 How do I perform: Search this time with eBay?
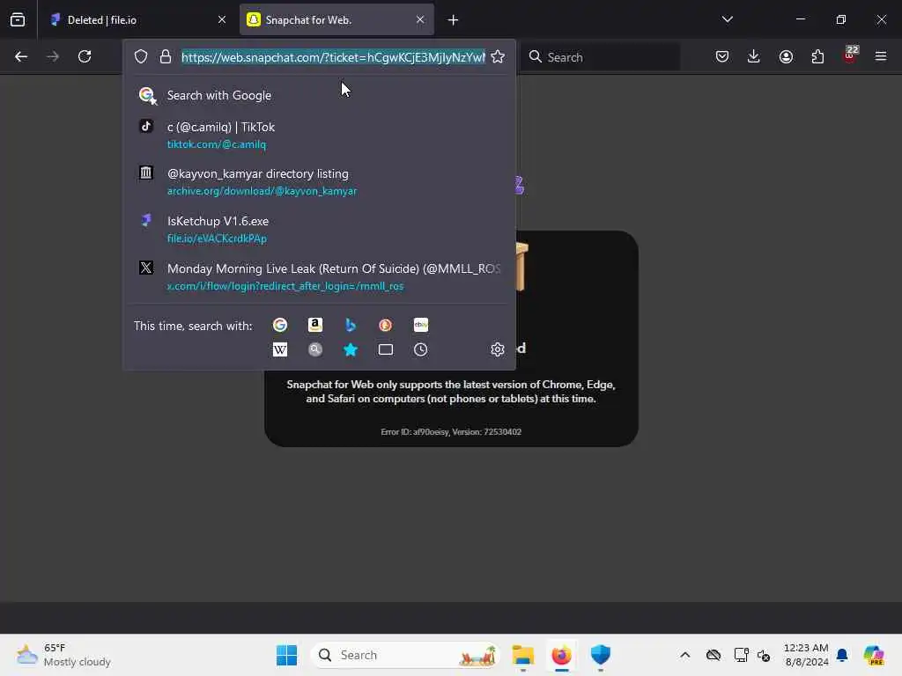[x=420, y=326]
